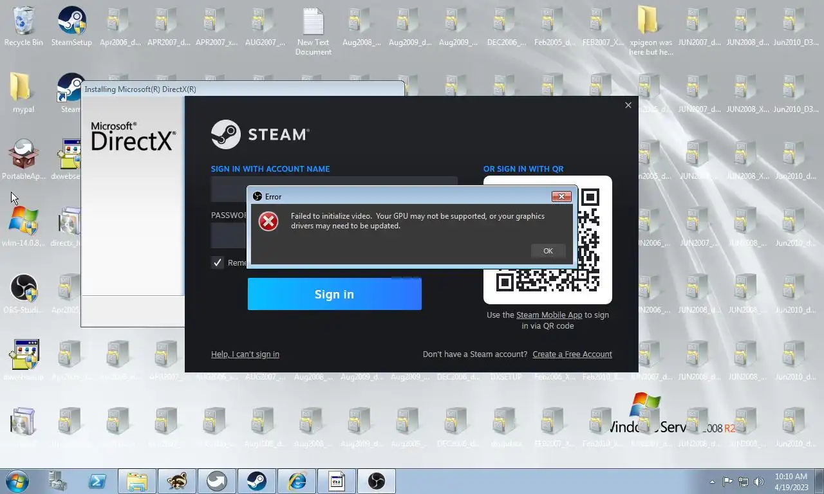Select the New Text Document desktop icon
Image resolution: width=824 pixels, height=494 pixels.
click(x=314, y=32)
